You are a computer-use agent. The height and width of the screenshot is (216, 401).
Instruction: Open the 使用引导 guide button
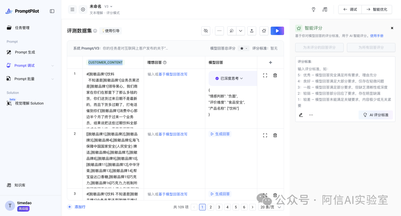(x=111, y=31)
